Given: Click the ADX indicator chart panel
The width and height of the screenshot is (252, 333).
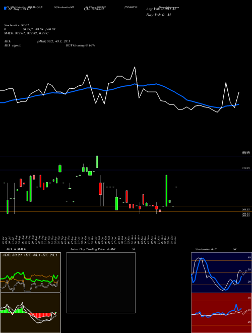Looking at the screenshot, I should click(30, 272).
